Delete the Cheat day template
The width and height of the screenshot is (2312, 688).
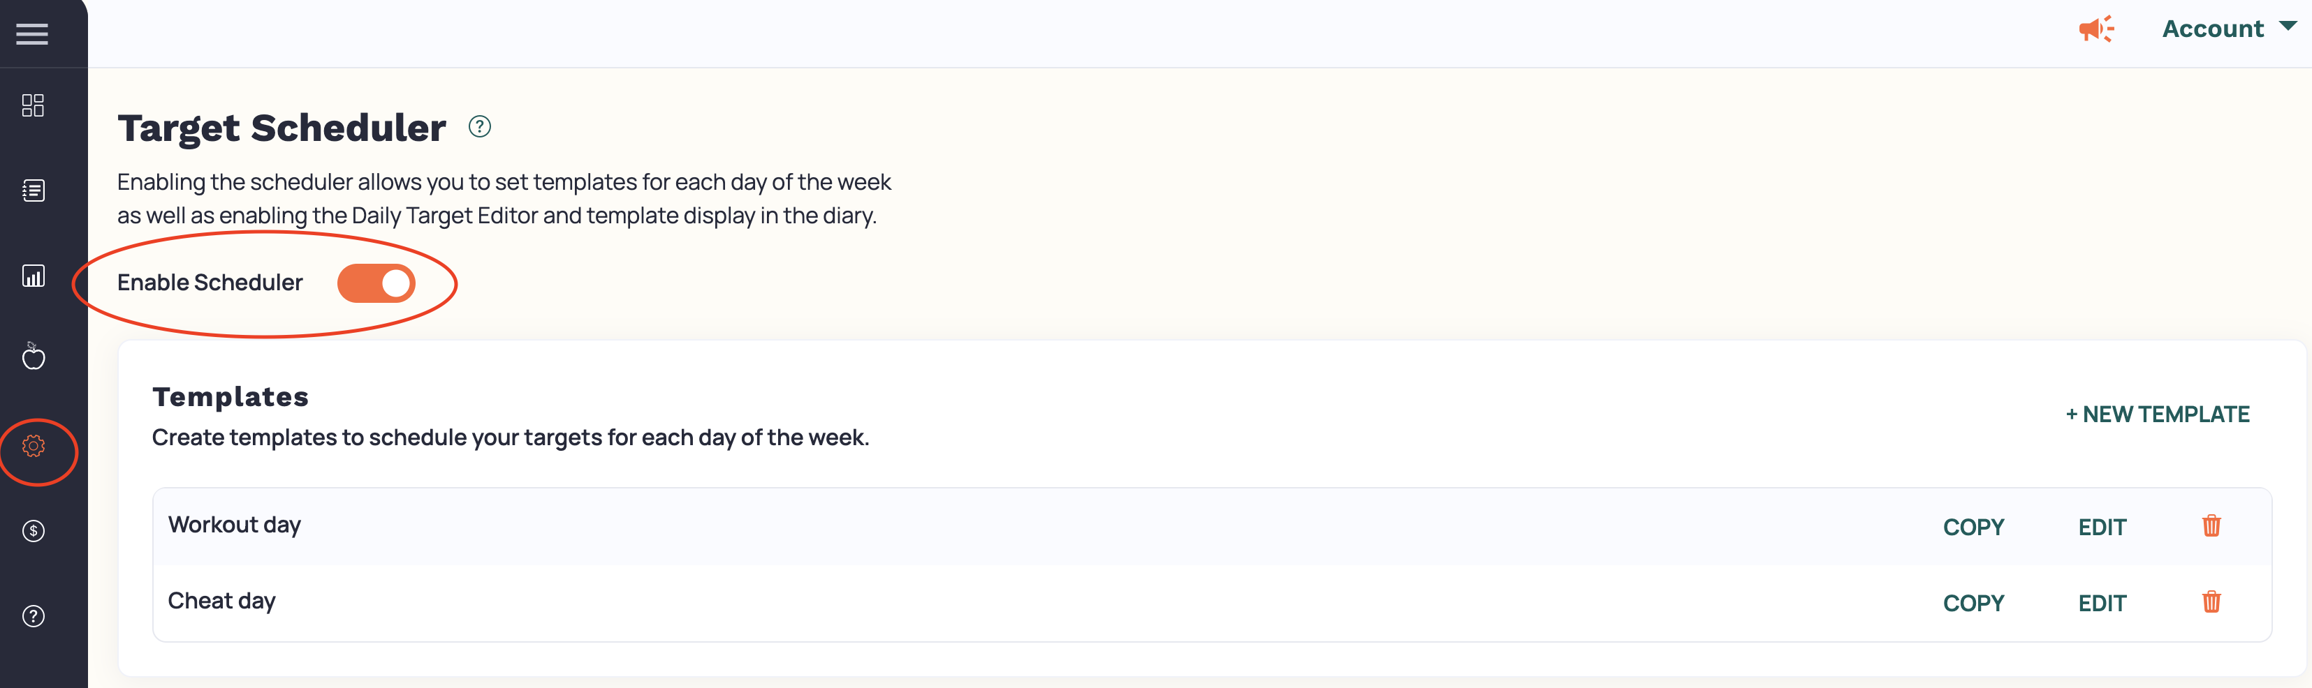2211,602
